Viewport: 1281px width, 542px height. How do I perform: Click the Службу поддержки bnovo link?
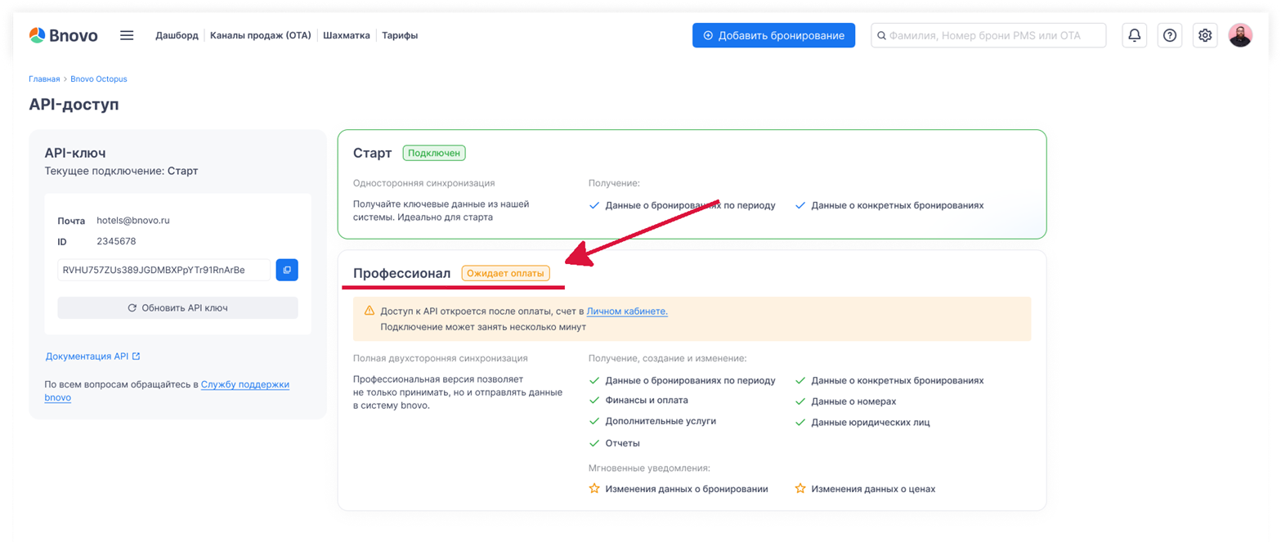(x=245, y=384)
